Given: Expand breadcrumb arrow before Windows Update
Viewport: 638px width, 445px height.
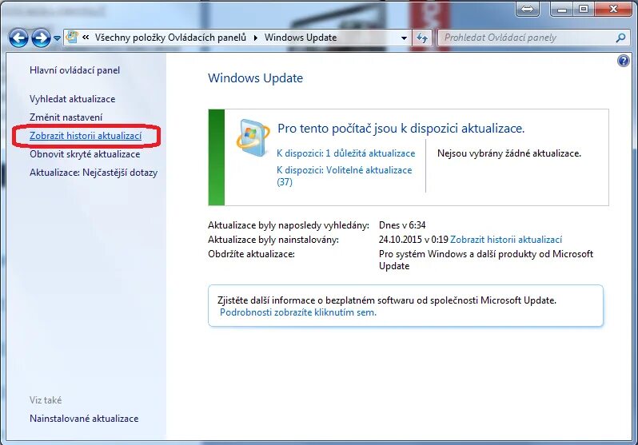Looking at the screenshot, I should coord(256,38).
